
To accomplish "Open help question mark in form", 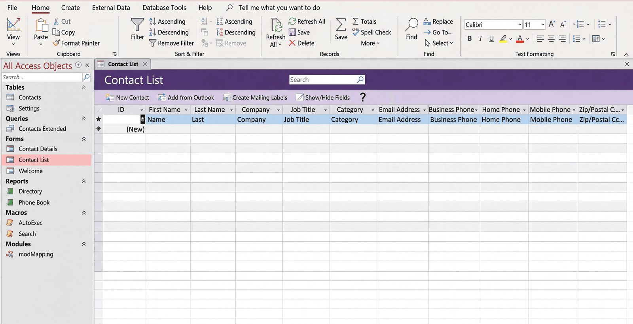I will [363, 97].
